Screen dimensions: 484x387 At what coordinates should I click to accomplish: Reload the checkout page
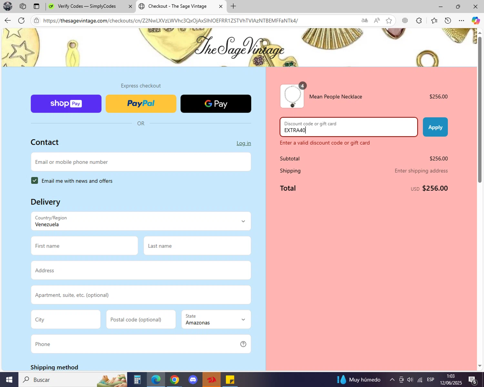(x=21, y=20)
